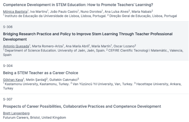Click co-author name Maria Nabais
The width and height of the screenshot is (189, 122).
(x=141, y=12)
